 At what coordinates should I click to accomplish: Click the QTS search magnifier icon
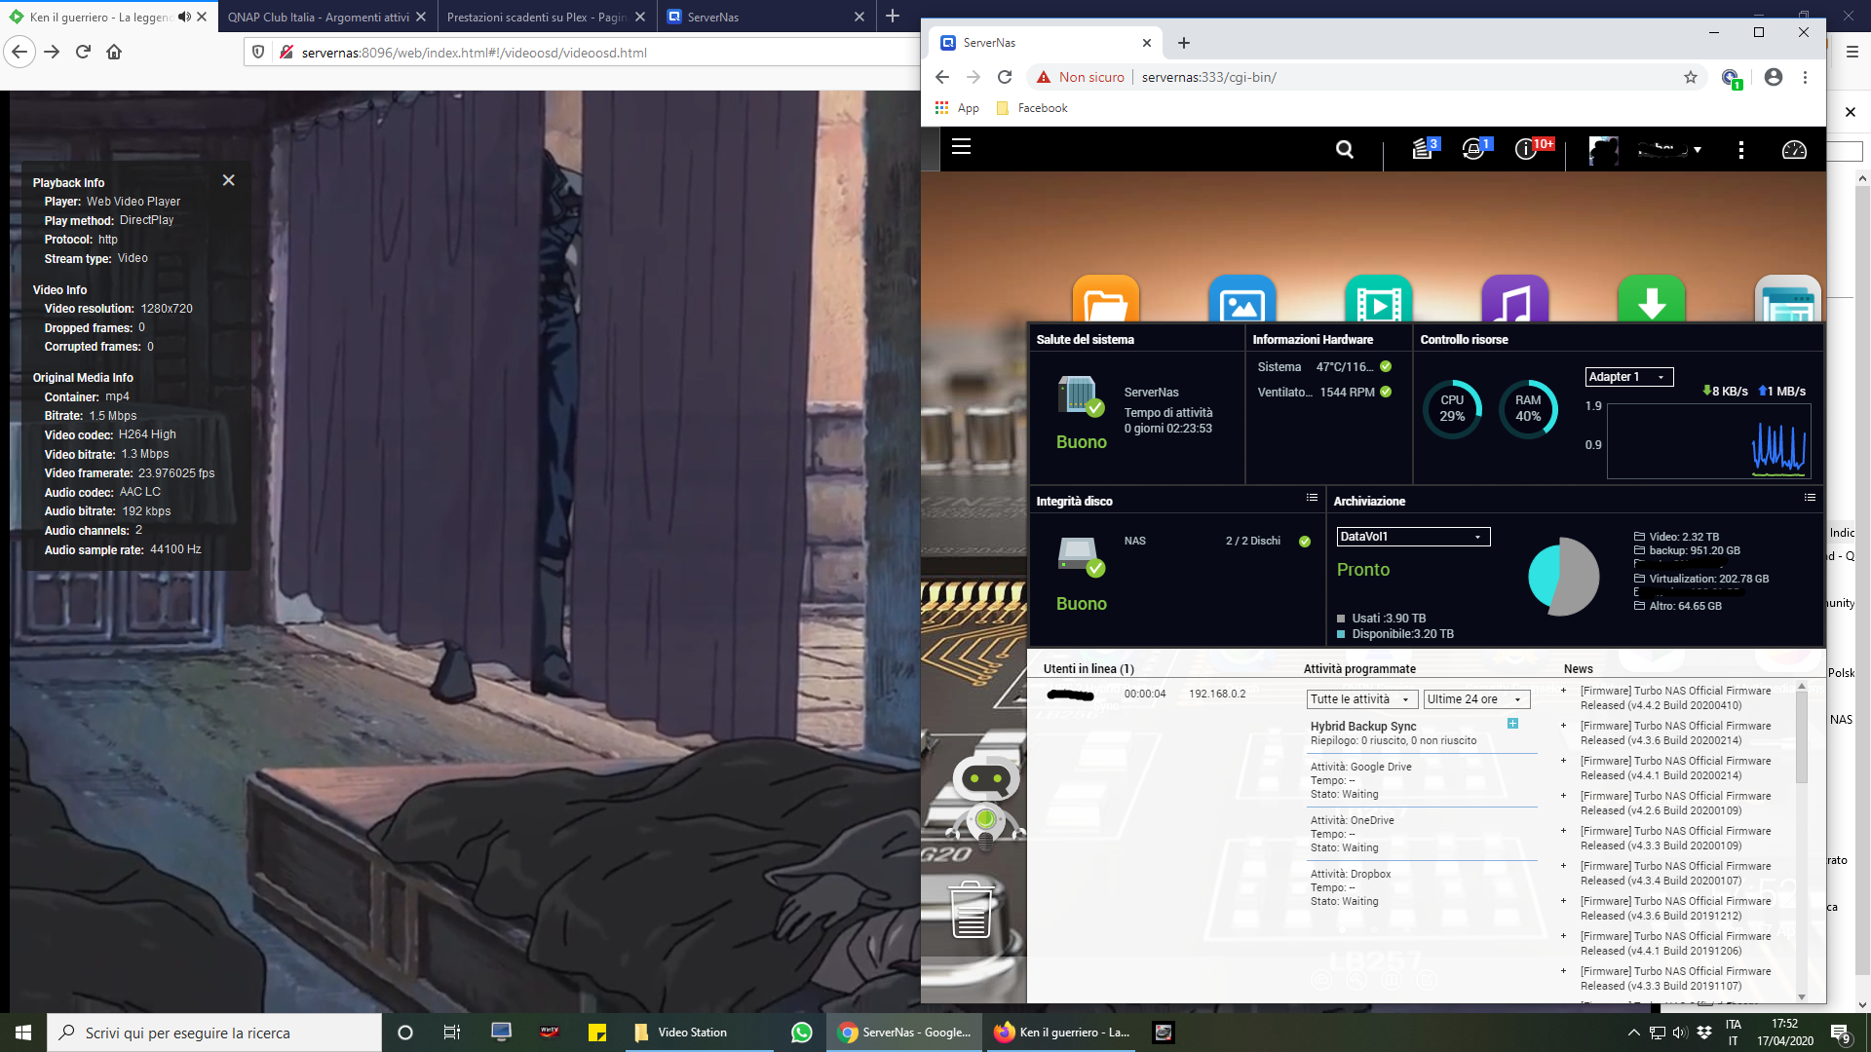[1344, 149]
